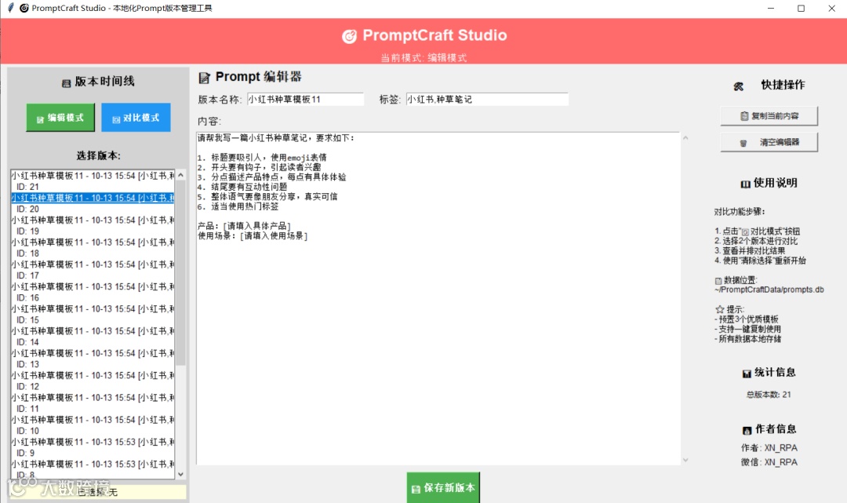
Task: Click the version list scrollbar thumb
Action: (181, 273)
